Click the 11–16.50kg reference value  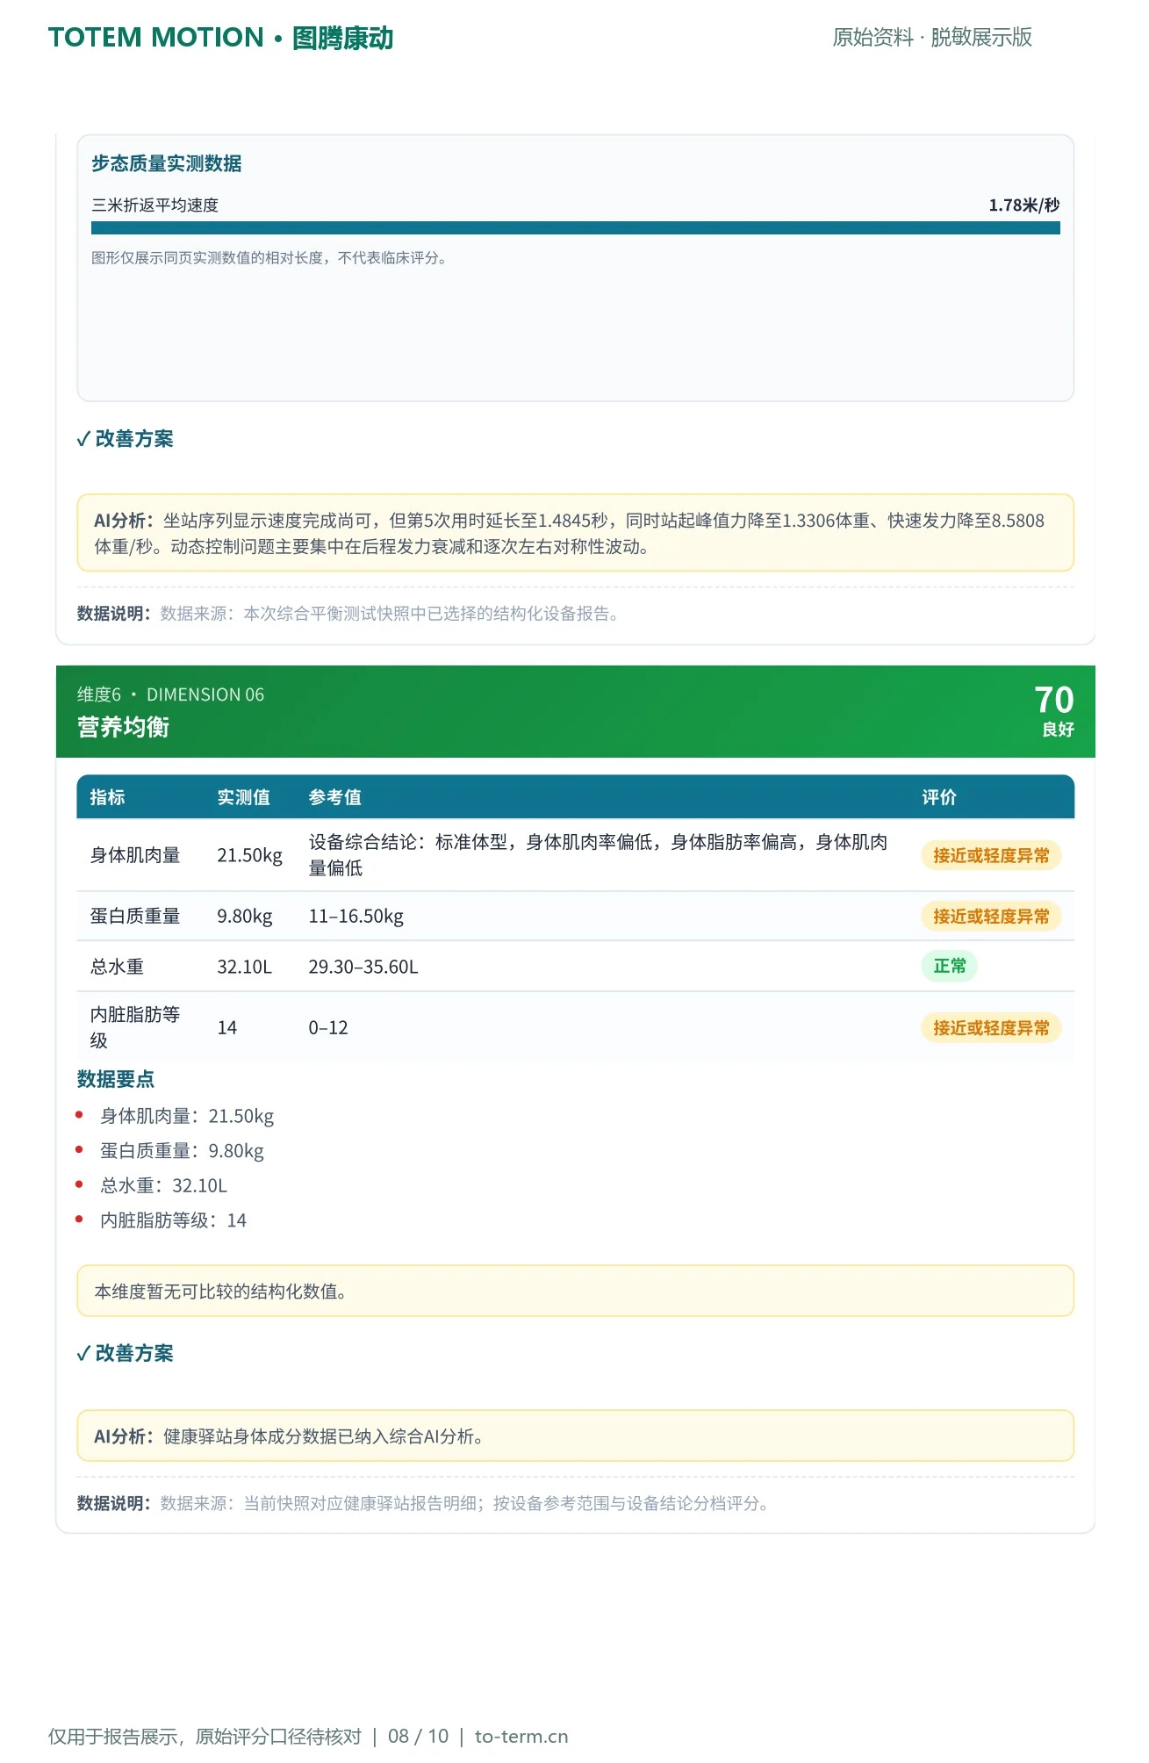click(x=356, y=917)
